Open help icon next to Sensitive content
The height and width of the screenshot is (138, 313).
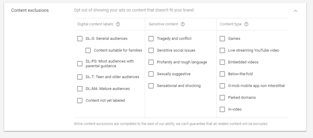click(x=183, y=24)
